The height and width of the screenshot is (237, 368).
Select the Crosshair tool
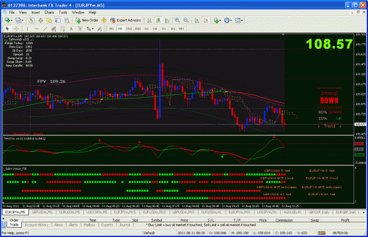pyautogui.click(x=16, y=29)
